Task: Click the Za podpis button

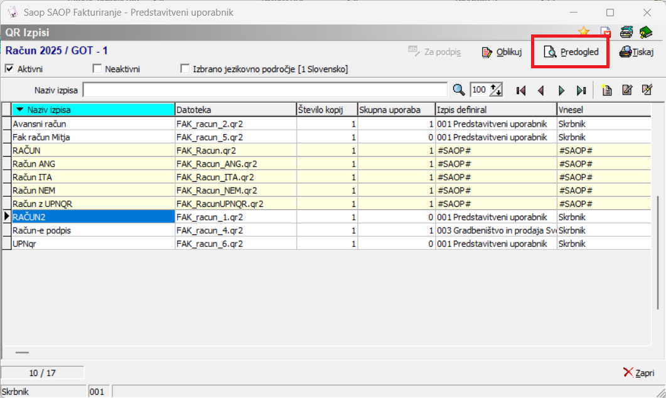Action: click(x=434, y=52)
